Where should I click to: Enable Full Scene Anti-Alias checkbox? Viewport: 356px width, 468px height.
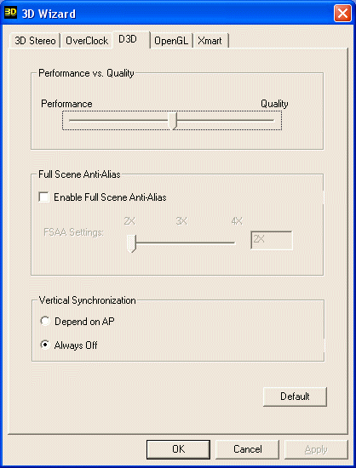[43, 197]
